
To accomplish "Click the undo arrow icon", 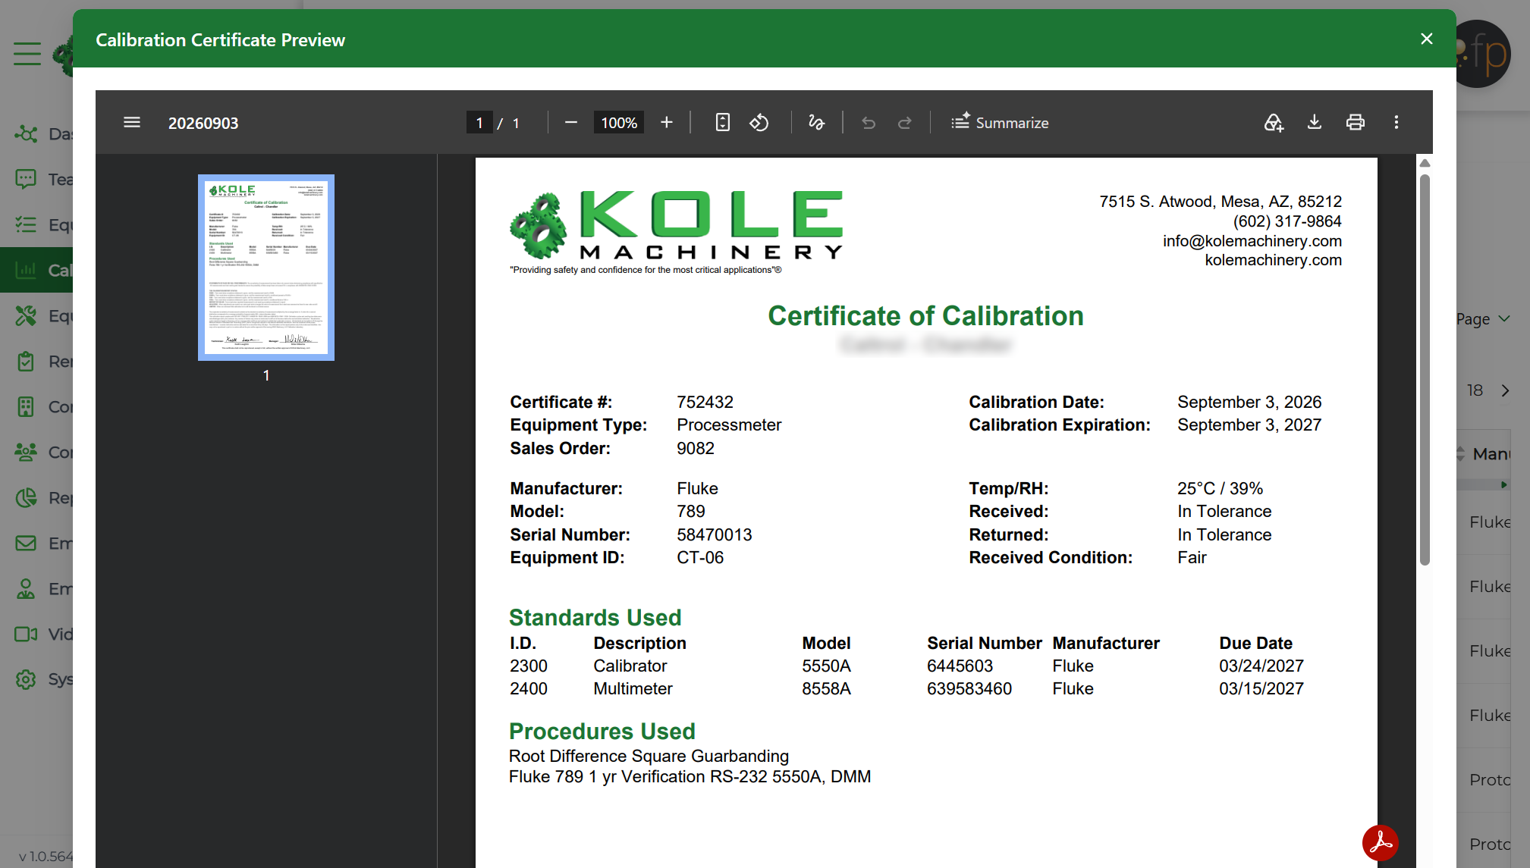I will pyautogui.click(x=869, y=122).
